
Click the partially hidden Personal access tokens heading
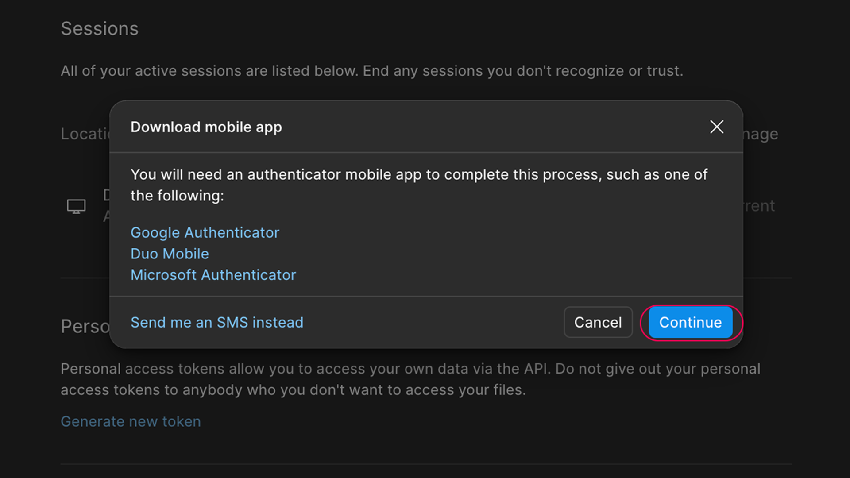(x=85, y=327)
